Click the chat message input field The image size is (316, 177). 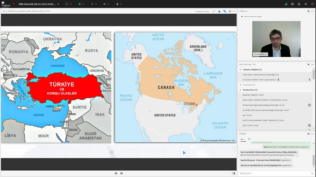coord(274,174)
